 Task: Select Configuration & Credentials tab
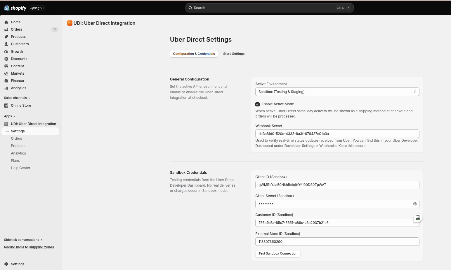click(x=194, y=54)
